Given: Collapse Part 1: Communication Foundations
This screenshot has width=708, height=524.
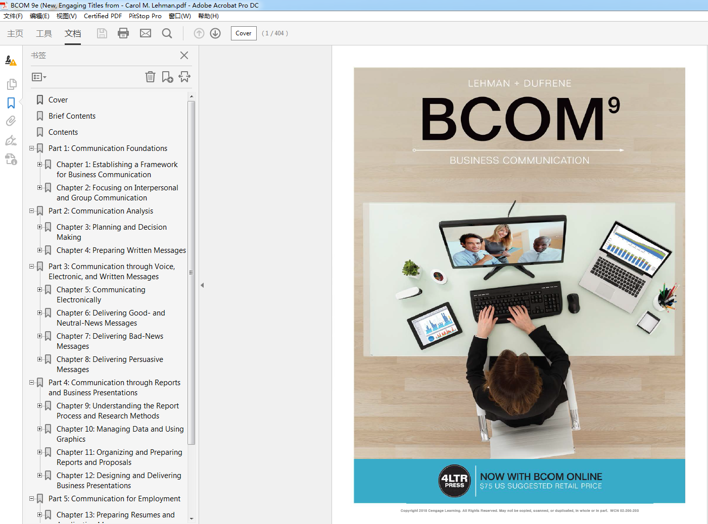Looking at the screenshot, I should tap(32, 148).
